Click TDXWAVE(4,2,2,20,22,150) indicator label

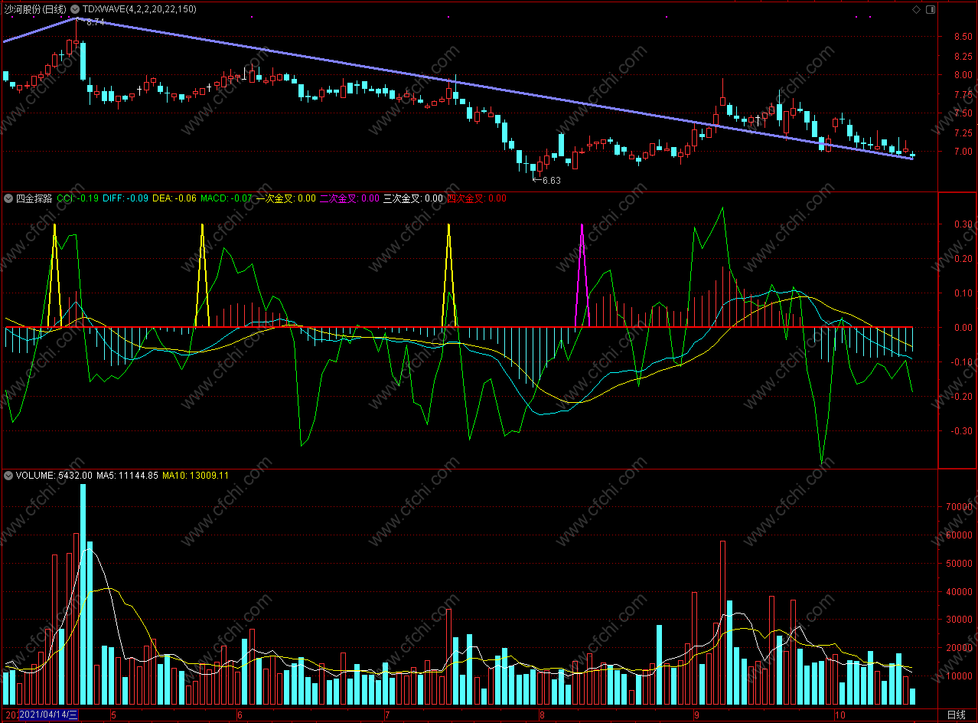pyautogui.click(x=139, y=9)
